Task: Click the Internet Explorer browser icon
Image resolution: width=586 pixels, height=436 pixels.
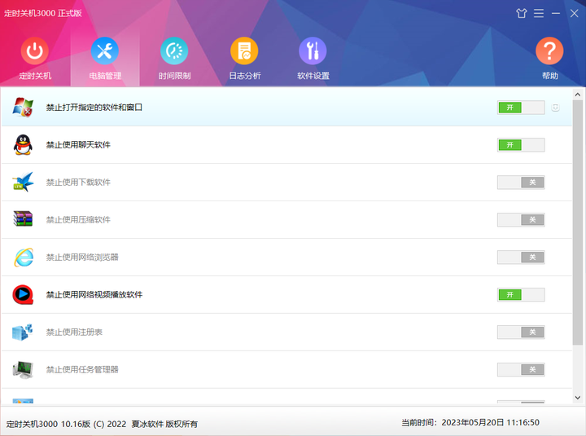Action: point(24,257)
